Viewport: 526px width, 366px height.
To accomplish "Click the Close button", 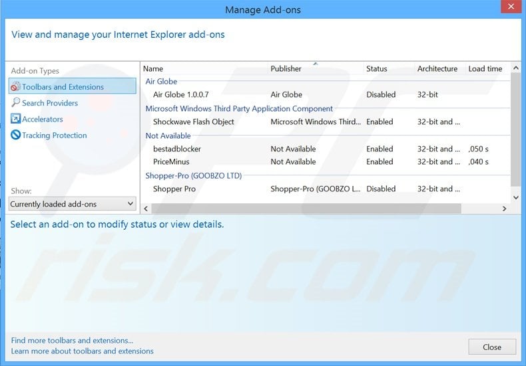I will click(492, 347).
